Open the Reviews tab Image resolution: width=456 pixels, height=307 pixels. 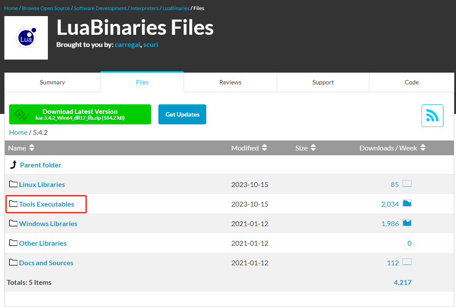(230, 82)
